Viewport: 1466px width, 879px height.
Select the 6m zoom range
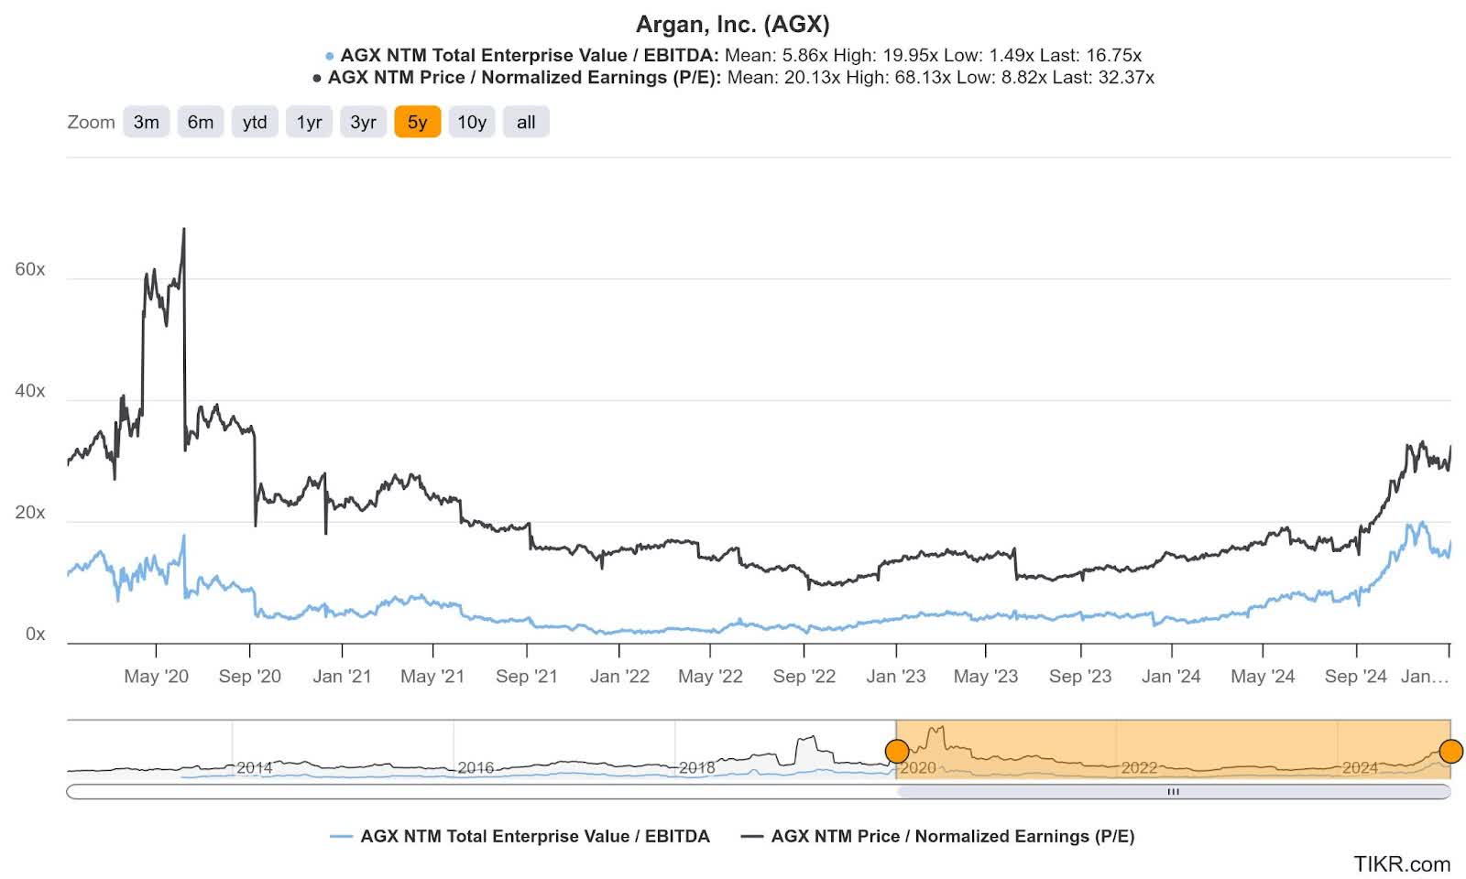click(x=201, y=121)
